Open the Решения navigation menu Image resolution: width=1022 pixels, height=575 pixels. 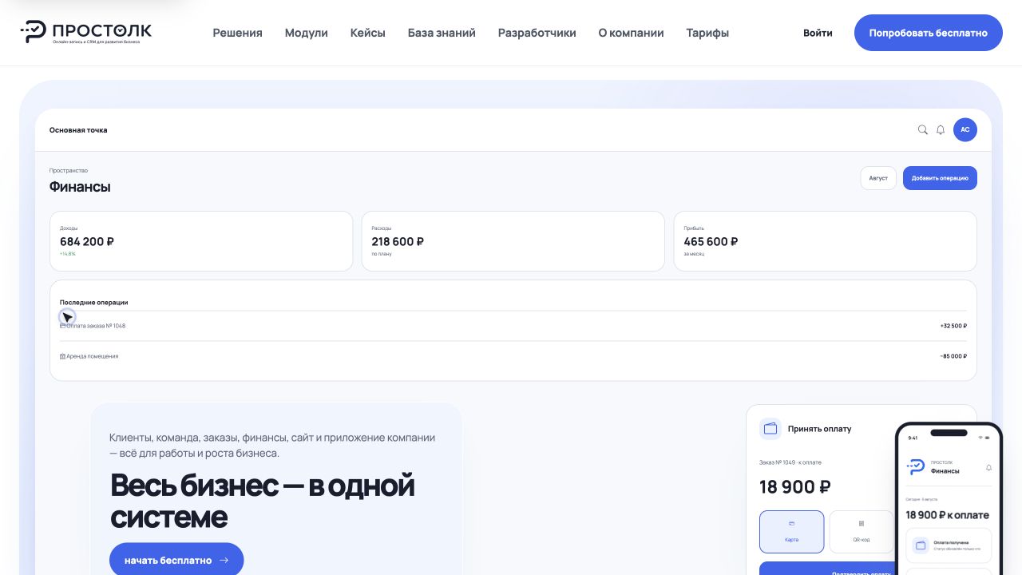[x=237, y=33]
